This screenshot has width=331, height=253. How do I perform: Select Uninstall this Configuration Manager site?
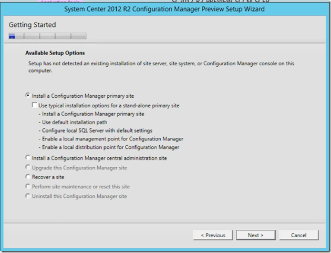(x=28, y=196)
